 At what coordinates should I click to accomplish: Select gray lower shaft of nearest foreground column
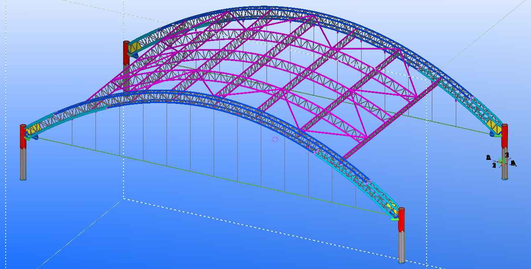coord(401,247)
